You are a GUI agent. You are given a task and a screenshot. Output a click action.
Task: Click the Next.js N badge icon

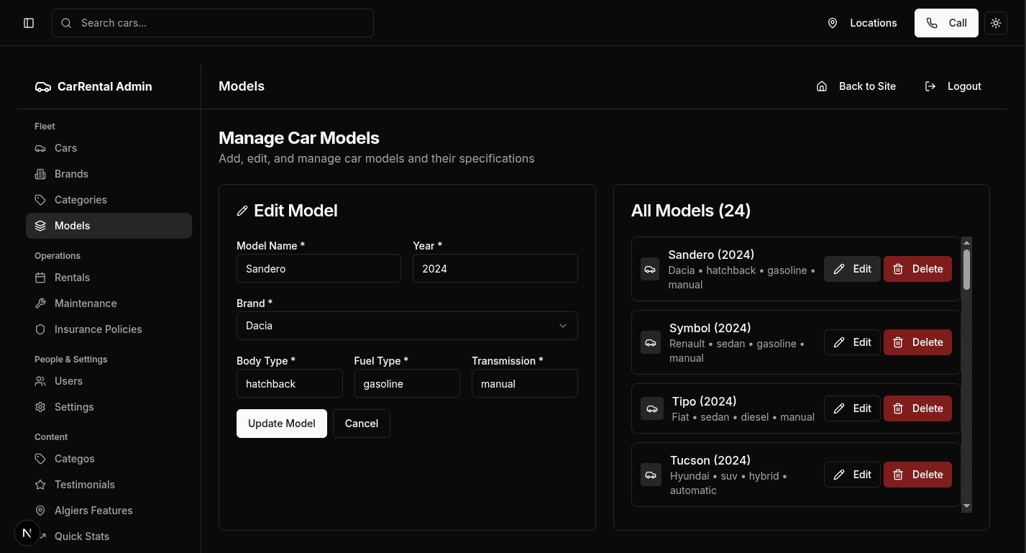point(27,533)
